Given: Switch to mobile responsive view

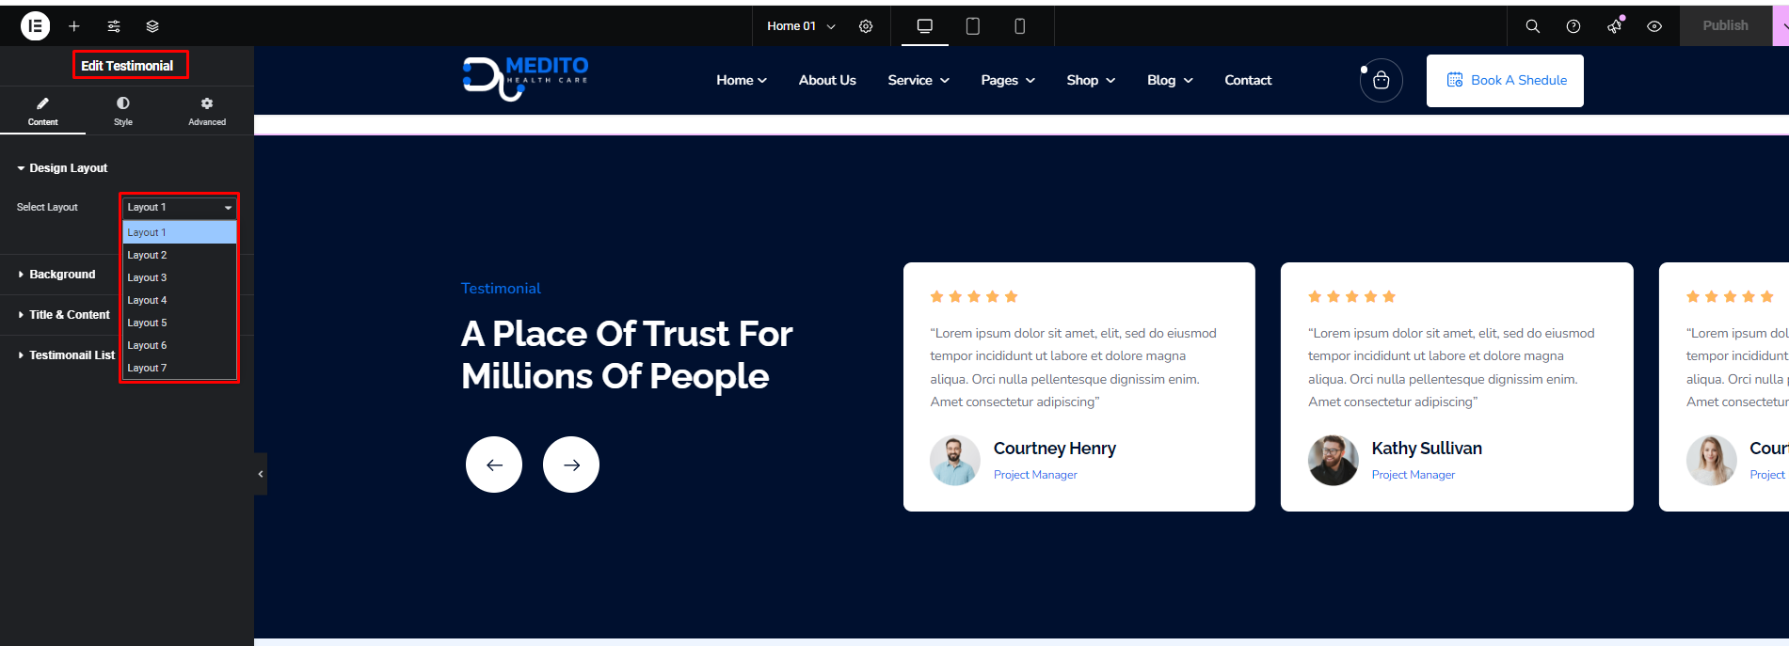Looking at the screenshot, I should (1019, 26).
